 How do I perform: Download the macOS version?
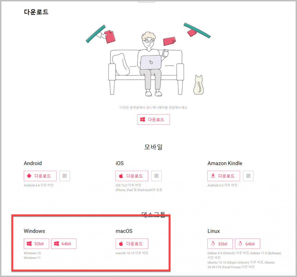point(132,244)
